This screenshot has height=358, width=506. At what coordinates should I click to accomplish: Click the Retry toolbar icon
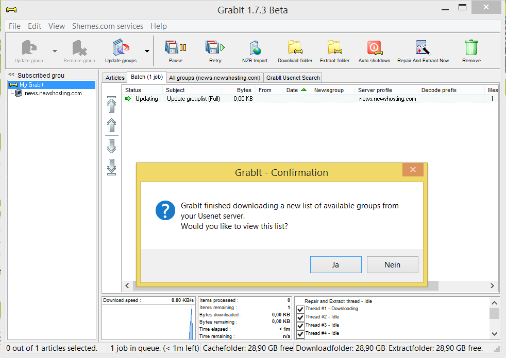(215, 51)
